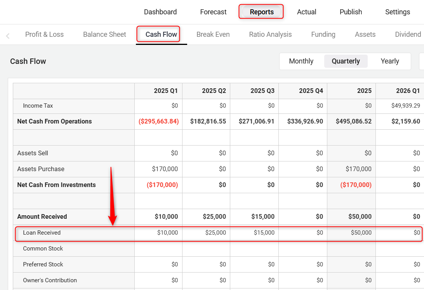The height and width of the screenshot is (290, 424).
Task: Go to the Actual section
Action: coord(306,12)
